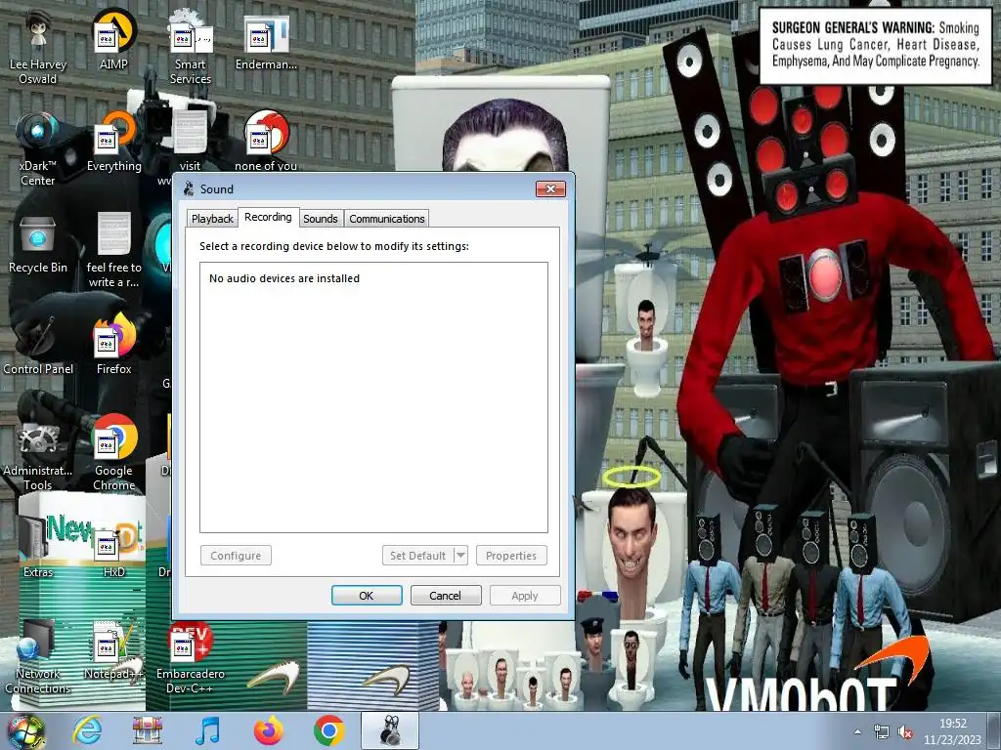
Task: Click the 'No audio devices are installed' text
Action: click(x=284, y=278)
